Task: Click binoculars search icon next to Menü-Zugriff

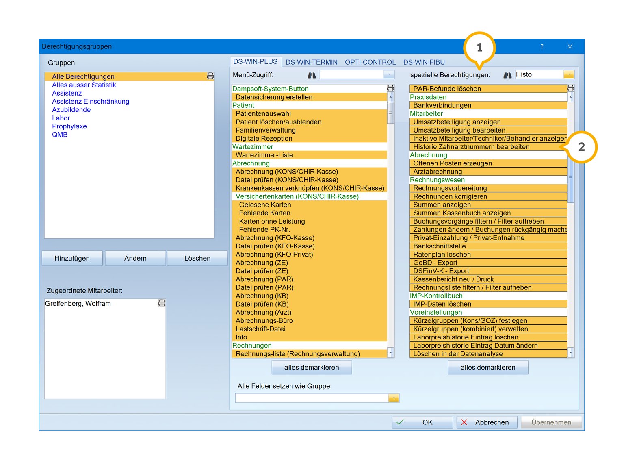Action: click(312, 75)
